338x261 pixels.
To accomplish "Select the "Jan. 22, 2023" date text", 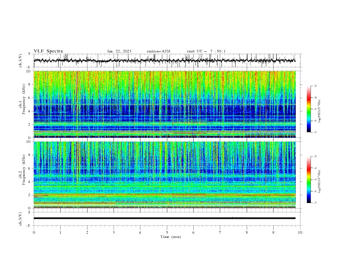I will click(x=119, y=51).
